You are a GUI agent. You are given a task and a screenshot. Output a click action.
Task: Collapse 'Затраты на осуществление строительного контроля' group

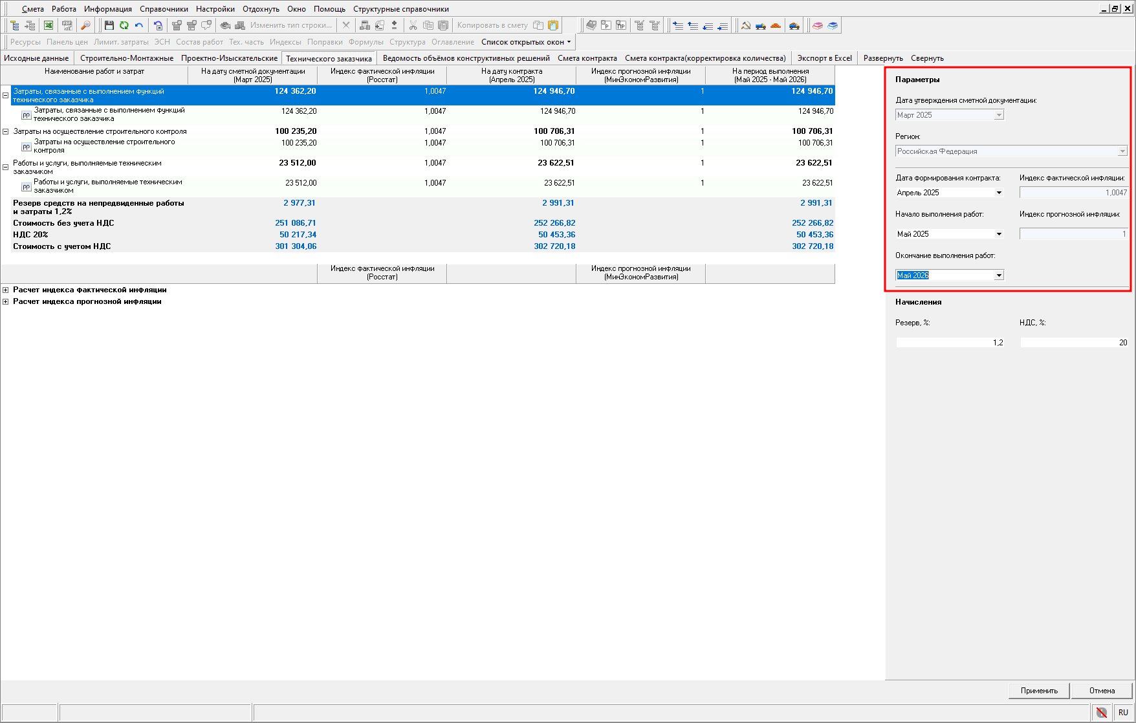coord(6,131)
